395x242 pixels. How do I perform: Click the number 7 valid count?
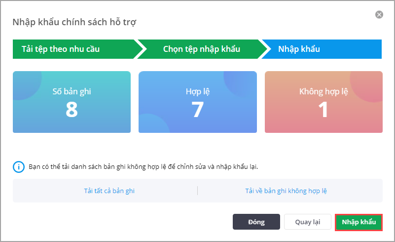pos(197,110)
